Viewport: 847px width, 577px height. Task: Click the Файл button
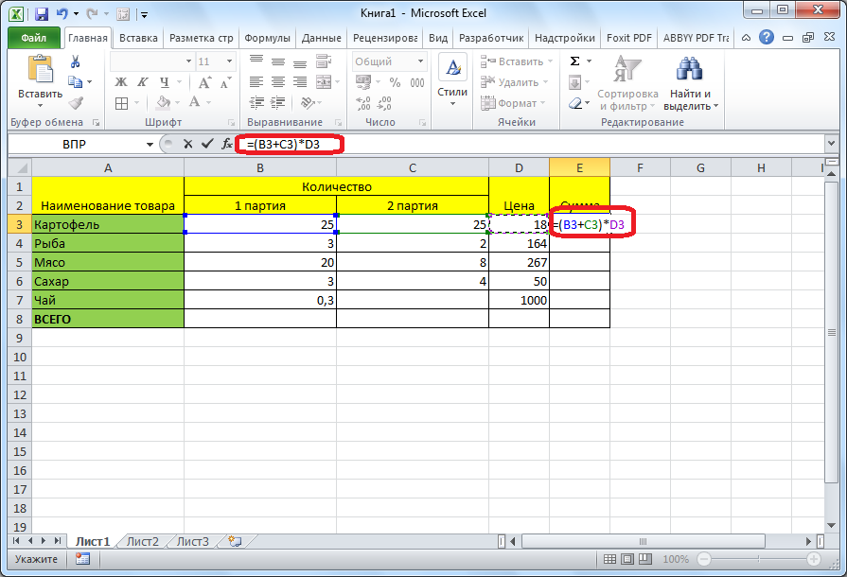(34, 38)
